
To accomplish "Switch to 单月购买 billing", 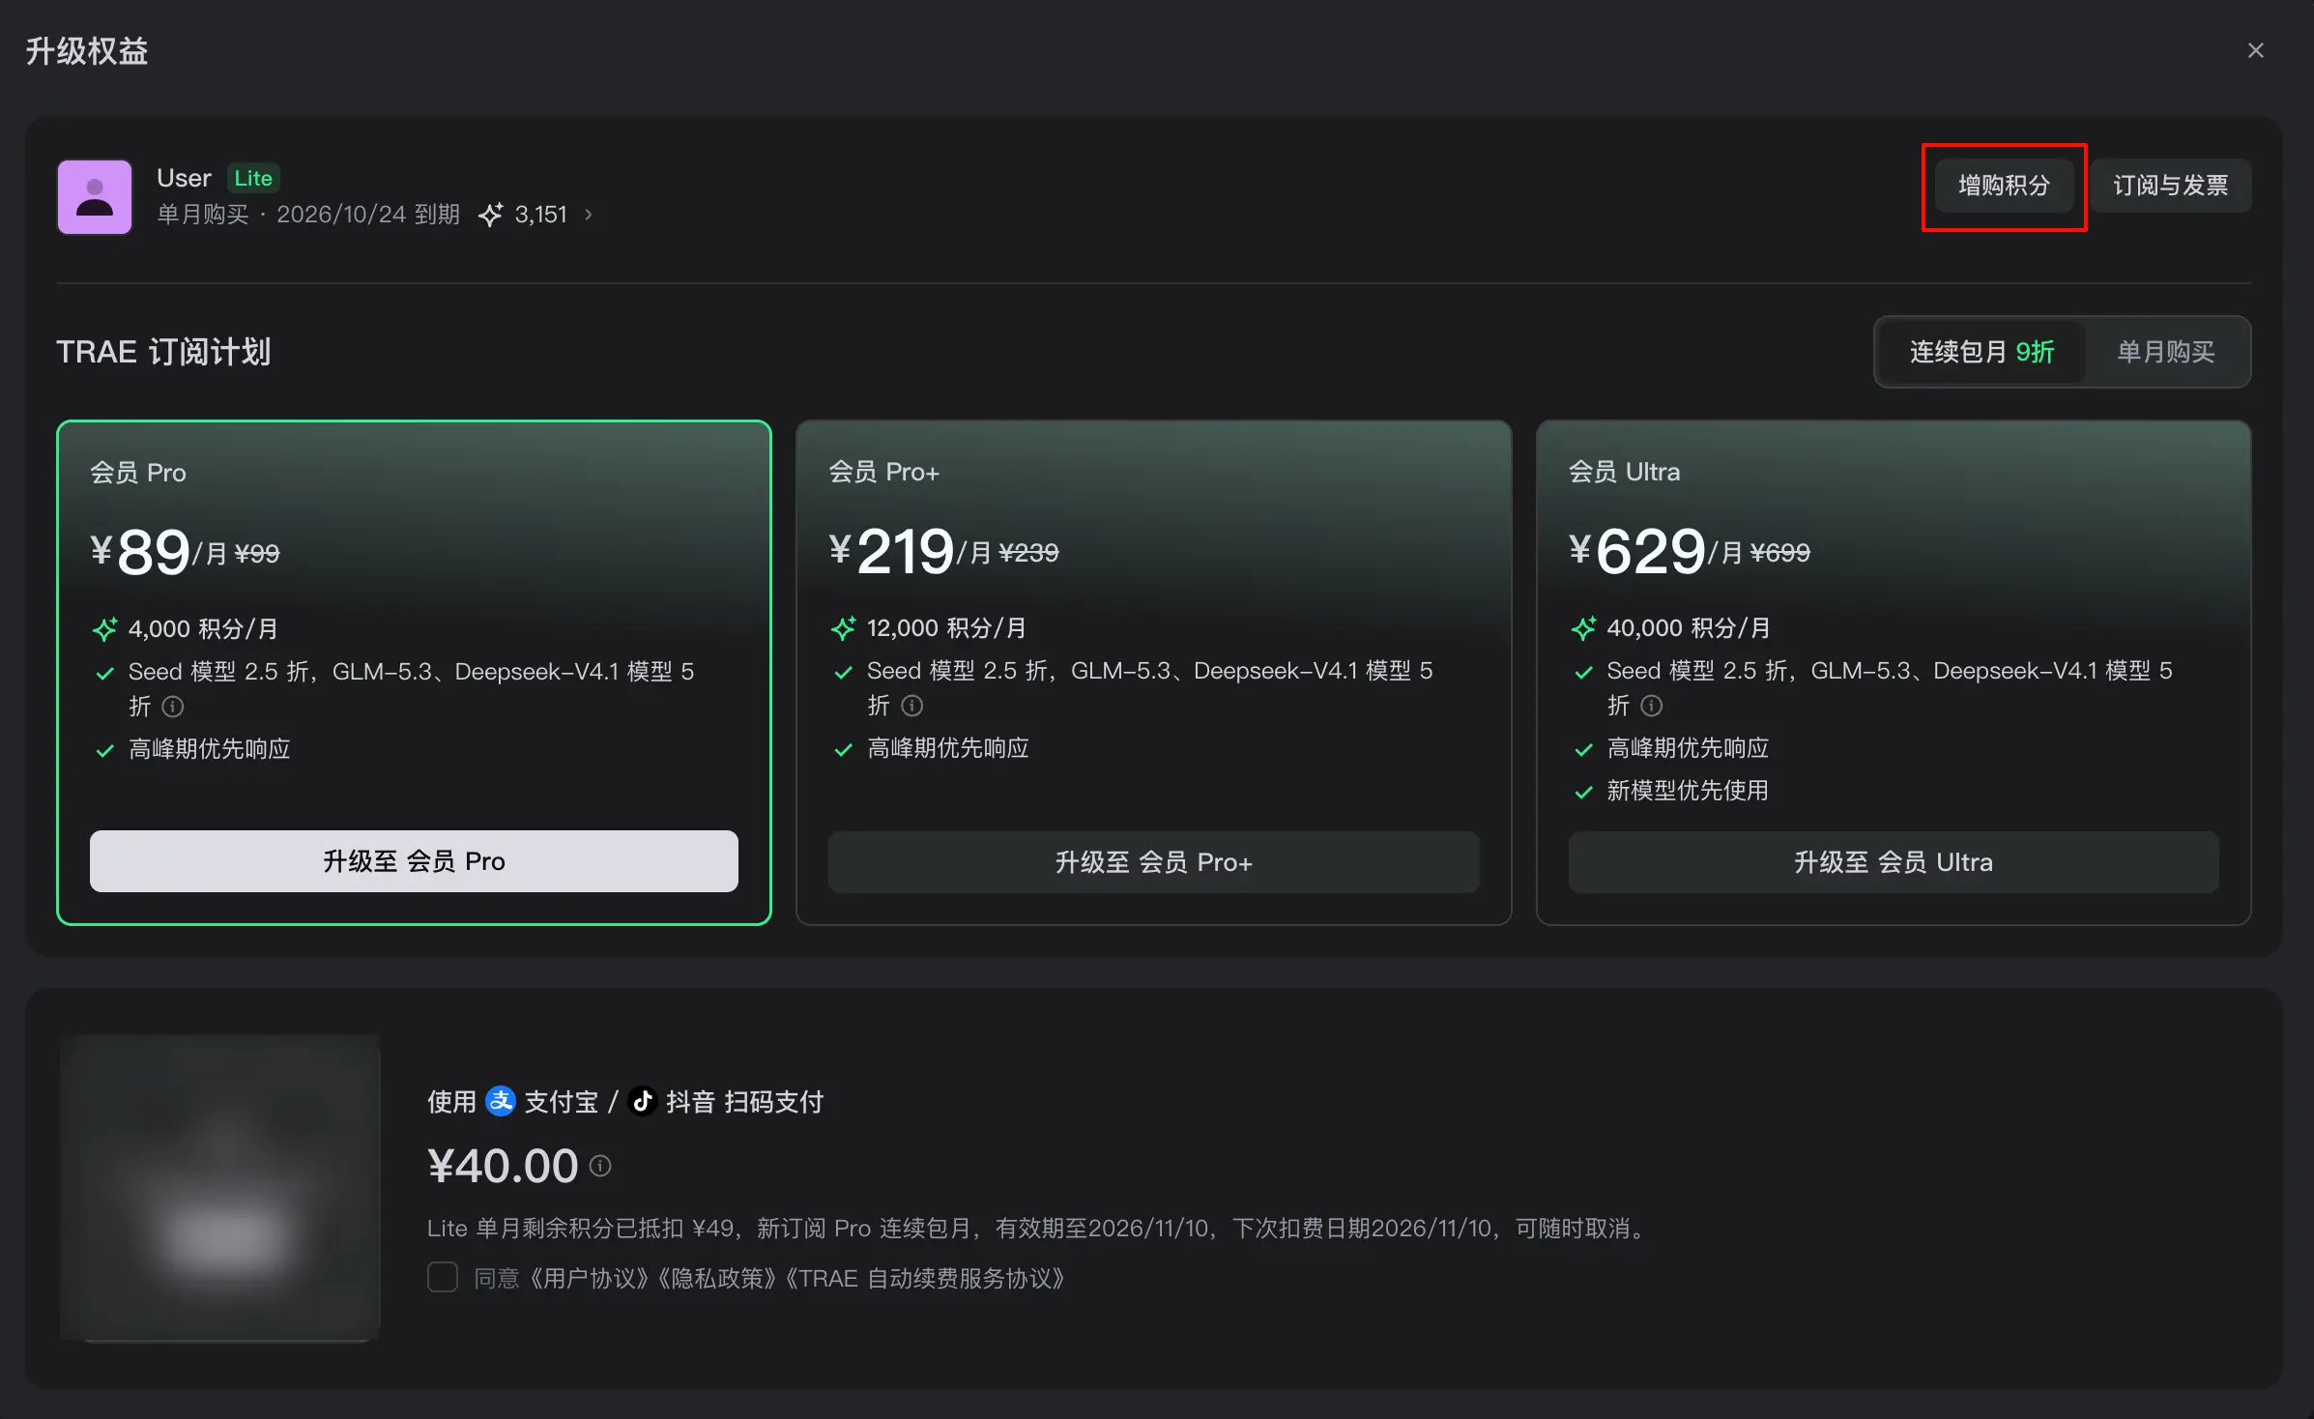I will (x=2166, y=352).
